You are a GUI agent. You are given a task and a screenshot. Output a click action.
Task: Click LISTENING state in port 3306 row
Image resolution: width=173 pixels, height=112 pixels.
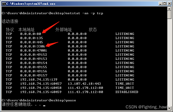coord(125,46)
